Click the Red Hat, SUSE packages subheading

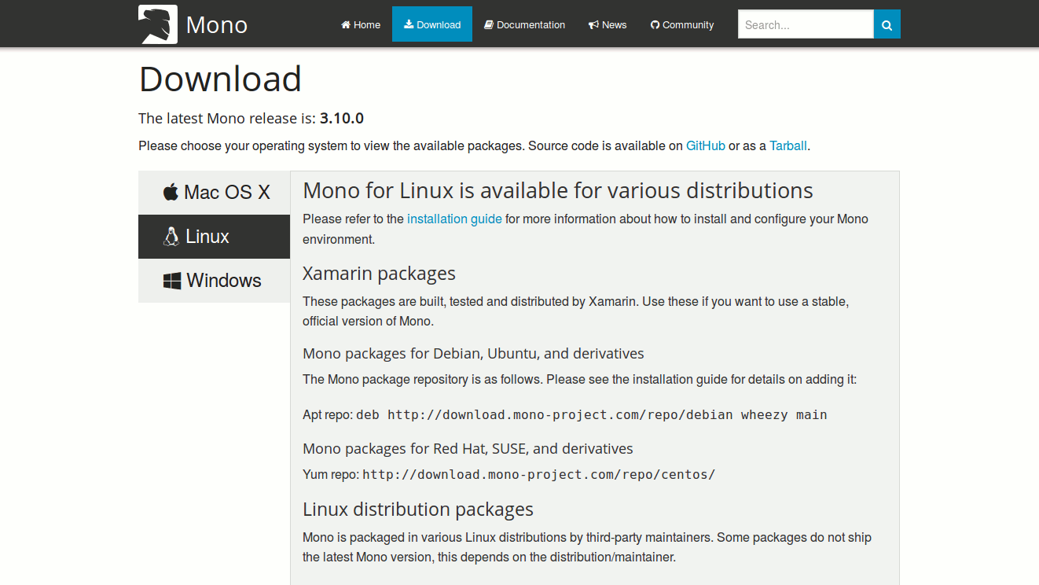tap(468, 449)
